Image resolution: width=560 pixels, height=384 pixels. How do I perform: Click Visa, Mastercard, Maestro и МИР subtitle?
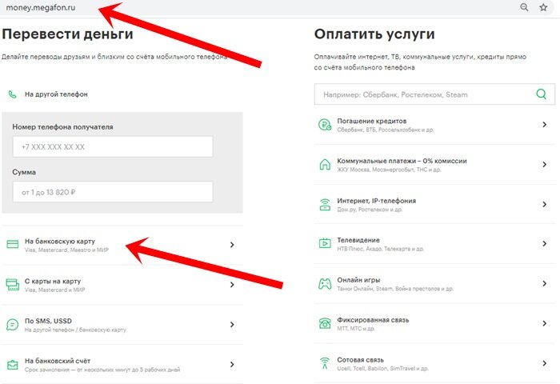point(66,250)
